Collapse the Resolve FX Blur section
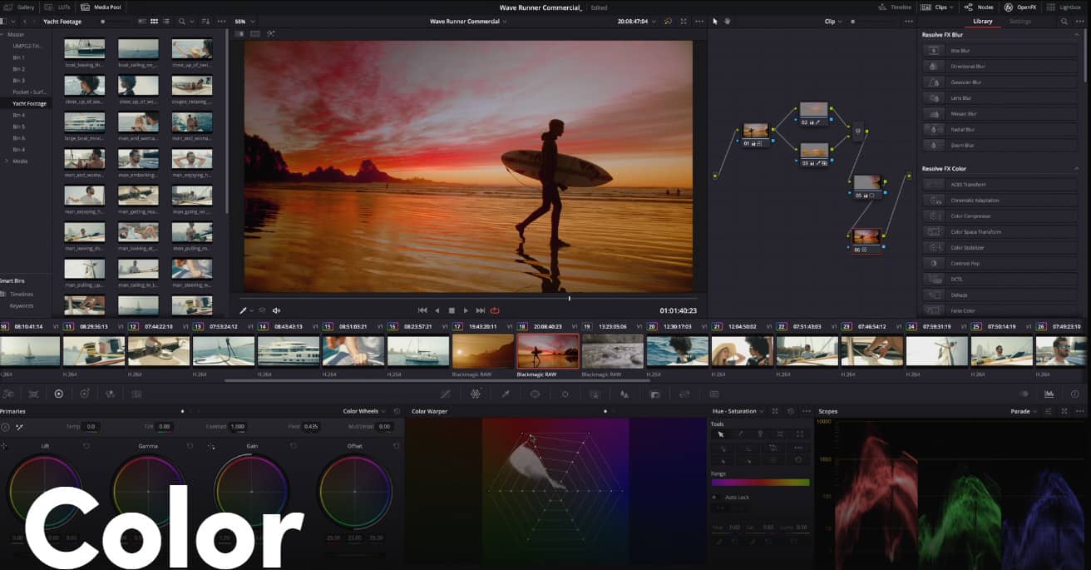Screen dimensions: 1091x570 [1077, 35]
